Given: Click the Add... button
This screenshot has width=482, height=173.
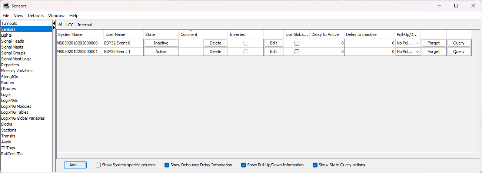Looking at the screenshot, I should point(75,165).
